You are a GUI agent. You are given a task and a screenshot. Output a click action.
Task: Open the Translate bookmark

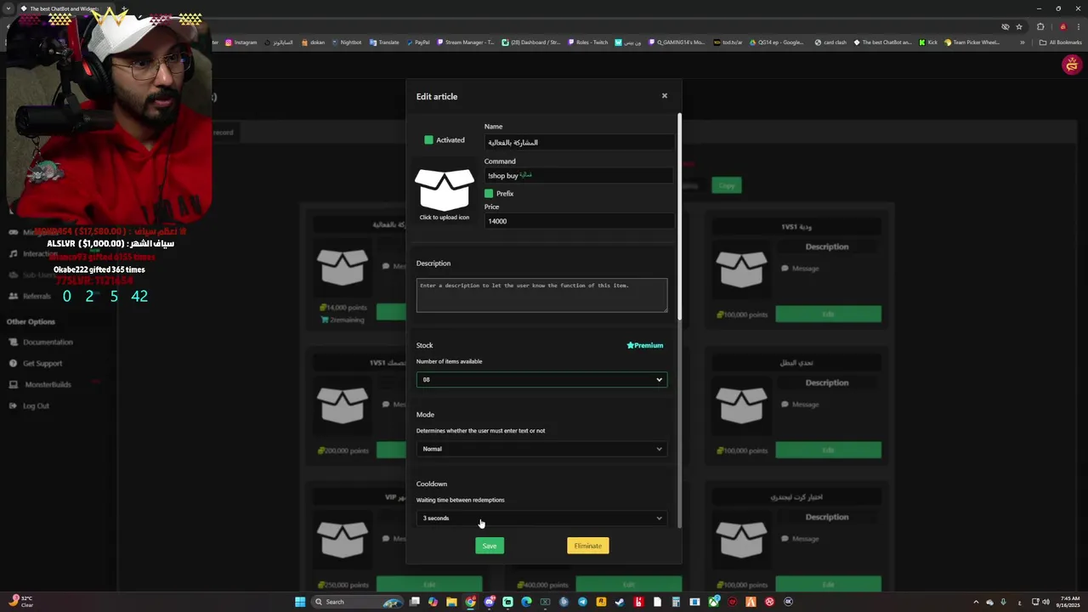click(384, 42)
